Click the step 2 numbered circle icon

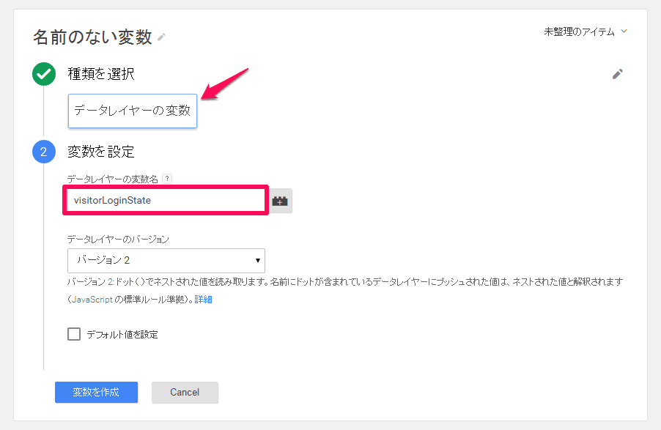[44, 152]
